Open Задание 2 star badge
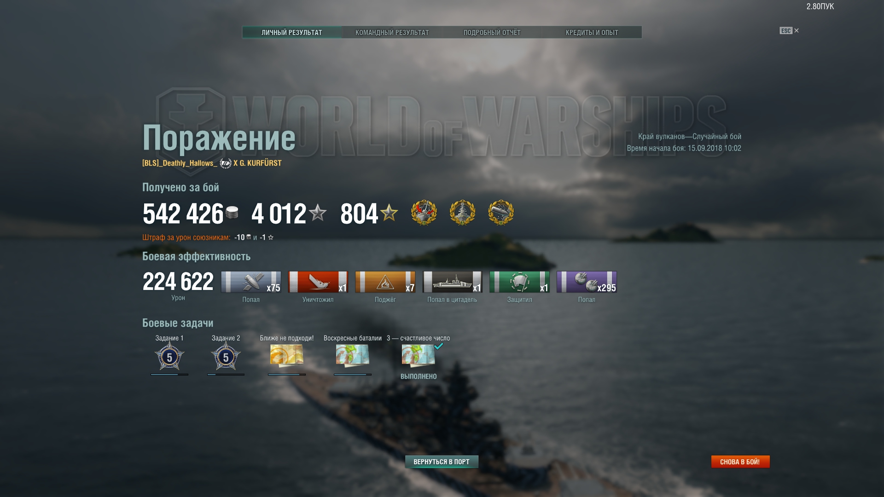Viewport: 884px width, 497px height. tap(226, 356)
